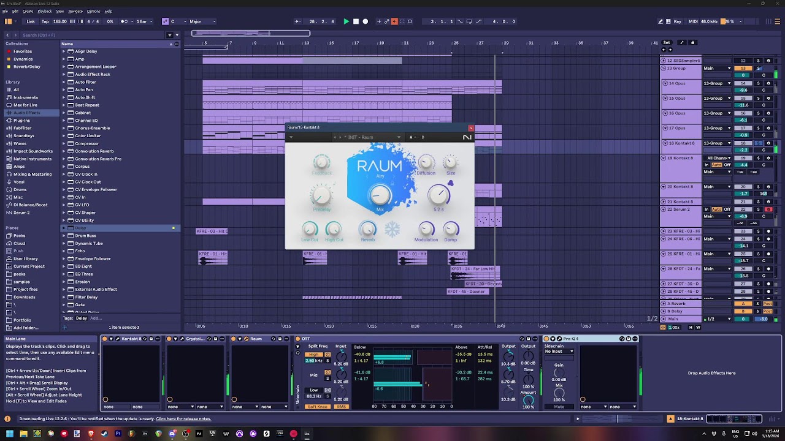
Task: Click the Follow playback icon
Action: (x=297, y=21)
